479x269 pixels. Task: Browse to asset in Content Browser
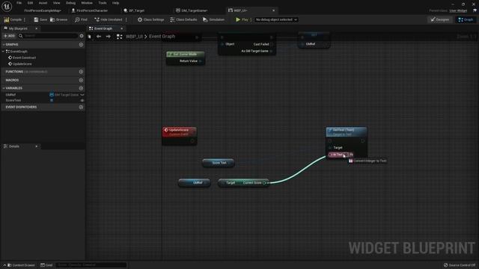pos(58,19)
